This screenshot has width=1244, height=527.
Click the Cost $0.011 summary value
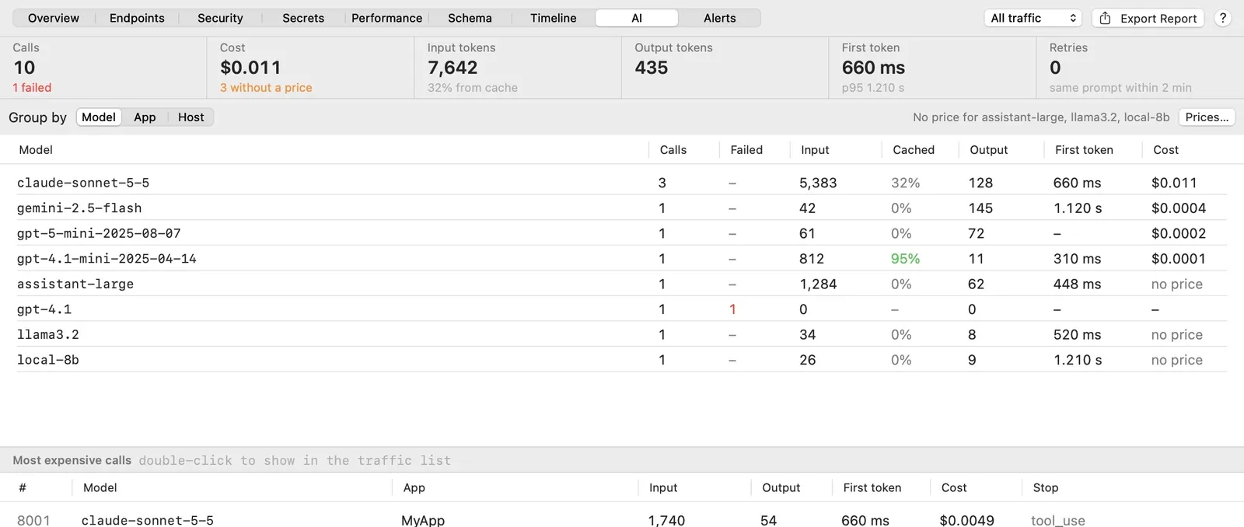tap(250, 68)
